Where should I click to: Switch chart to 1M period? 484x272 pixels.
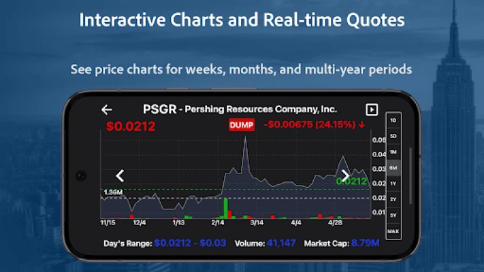click(393, 152)
